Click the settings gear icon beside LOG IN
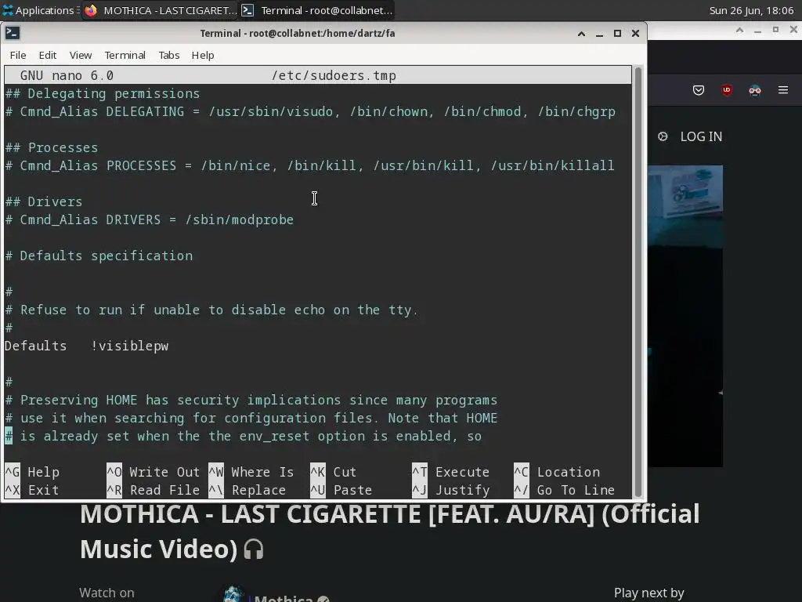The image size is (802, 602). (x=663, y=136)
